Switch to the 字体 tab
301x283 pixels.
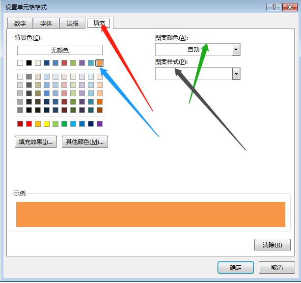(46, 23)
